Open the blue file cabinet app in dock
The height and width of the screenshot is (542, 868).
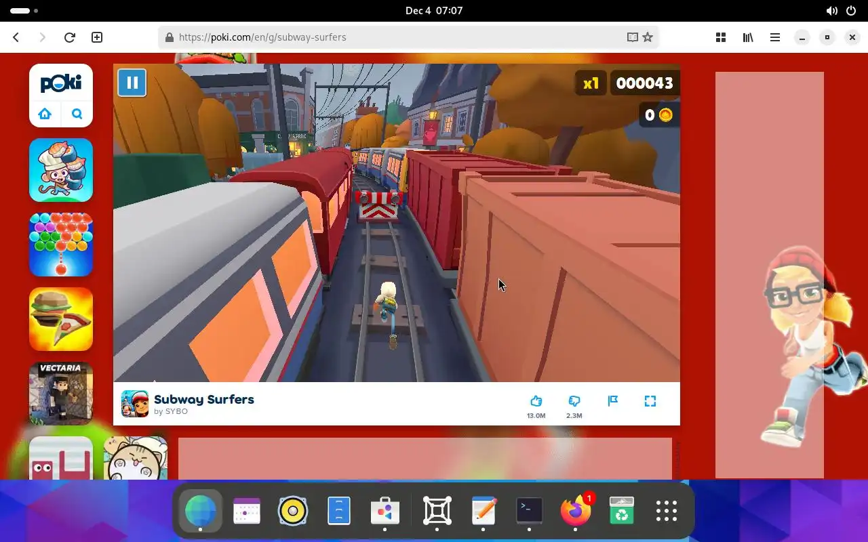click(x=339, y=511)
